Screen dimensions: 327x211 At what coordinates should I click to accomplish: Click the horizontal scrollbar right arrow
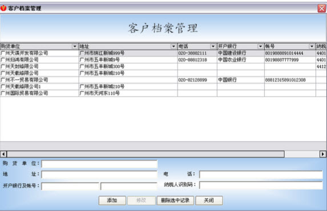coord(323,154)
